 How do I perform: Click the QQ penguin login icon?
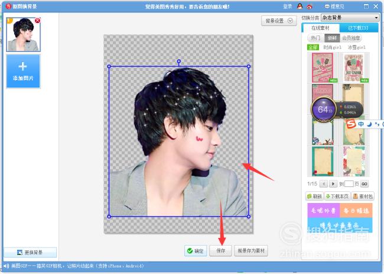click(300, 7)
